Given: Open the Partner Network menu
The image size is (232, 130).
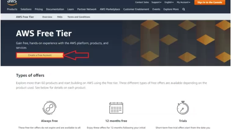Looking at the screenshot, I should [87, 9].
